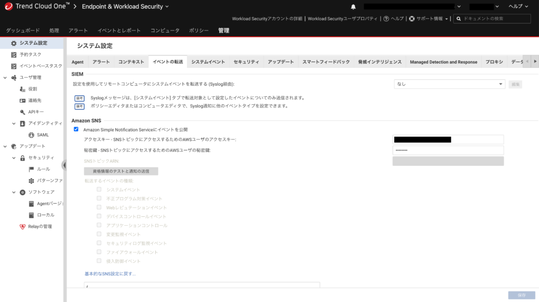Click the パターンファイル icon in sidebar
Screen dimensions: 539x302
[31, 180]
